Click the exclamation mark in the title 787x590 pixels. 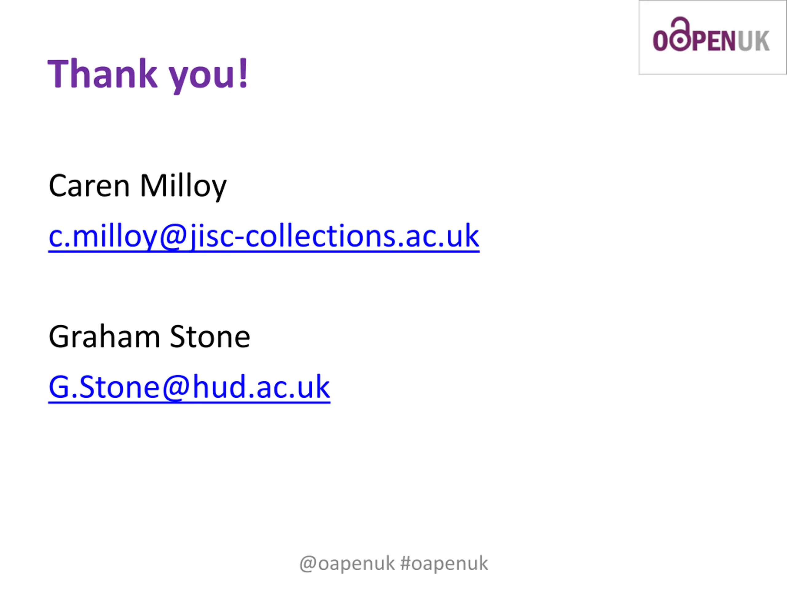pyautogui.click(x=243, y=74)
